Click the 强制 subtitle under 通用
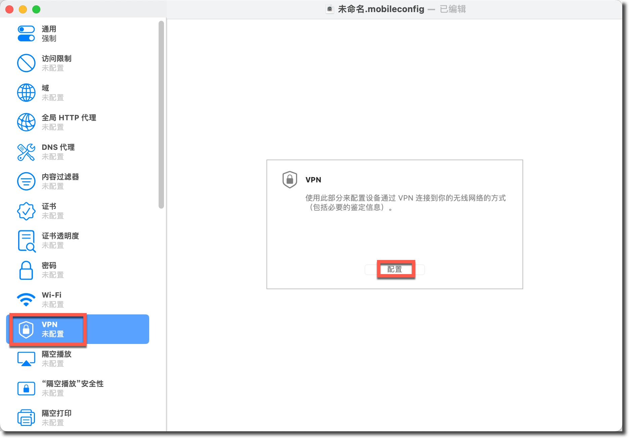The width and height of the screenshot is (629, 438). 49,38
